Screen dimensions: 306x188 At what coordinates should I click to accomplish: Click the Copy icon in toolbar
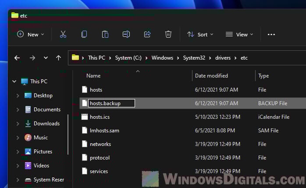84,34
